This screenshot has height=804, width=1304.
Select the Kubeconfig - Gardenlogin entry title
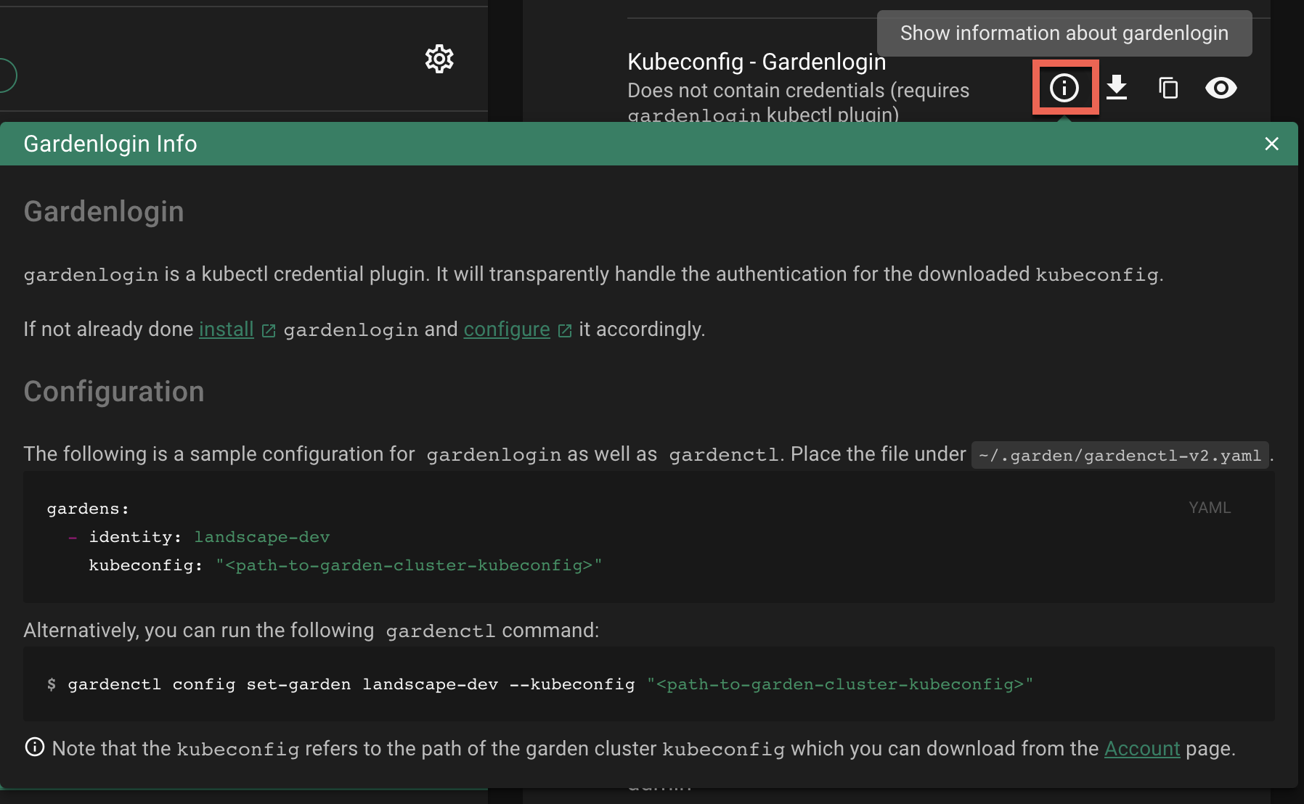click(x=756, y=62)
